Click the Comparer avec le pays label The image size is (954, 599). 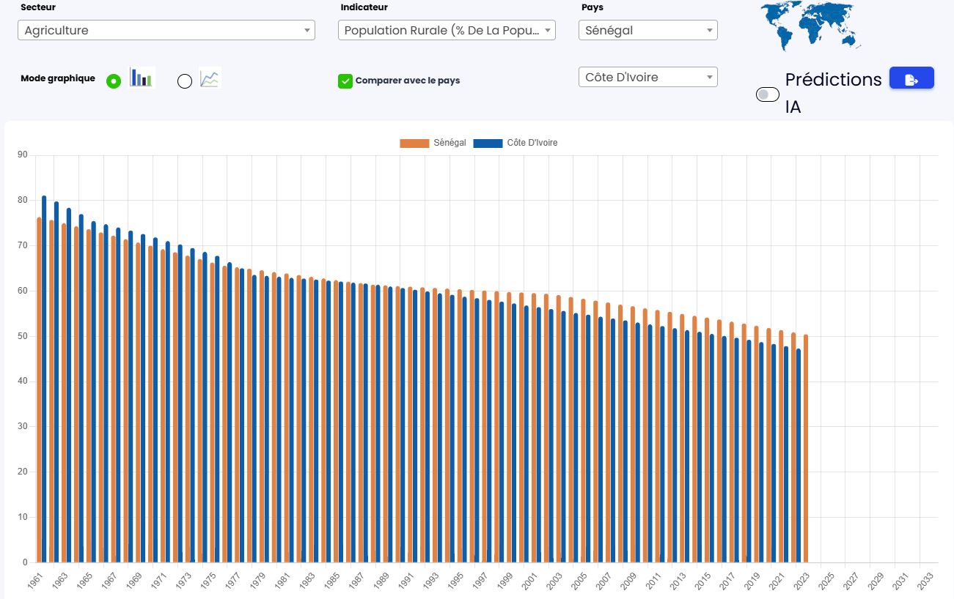tap(407, 81)
